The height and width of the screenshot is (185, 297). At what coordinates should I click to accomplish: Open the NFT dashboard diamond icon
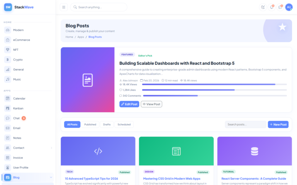coord(8,50)
